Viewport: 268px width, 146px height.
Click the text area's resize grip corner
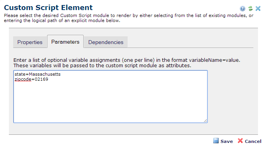pos(205,121)
